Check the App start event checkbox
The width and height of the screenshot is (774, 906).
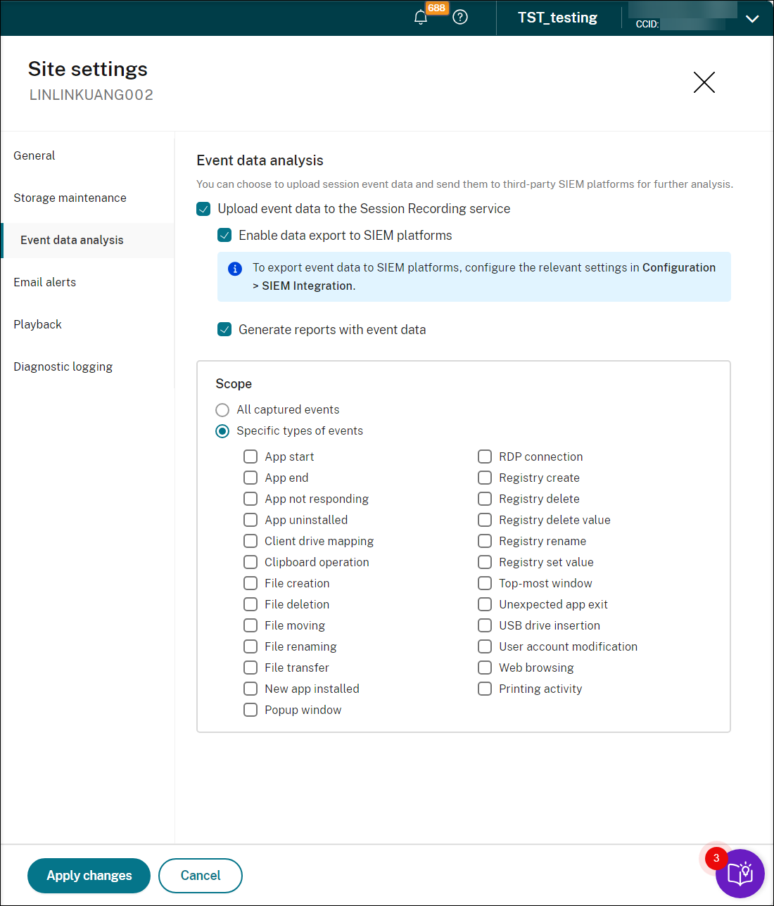250,457
